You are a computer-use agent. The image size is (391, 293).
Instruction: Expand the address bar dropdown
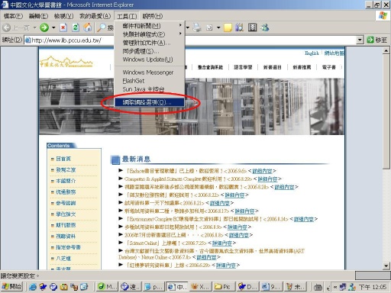(x=360, y=40)
